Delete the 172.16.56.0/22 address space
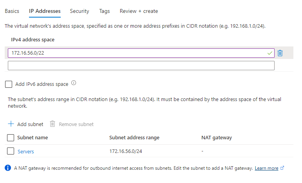This screenshot has width=302, height=183. pyautogui.click(x=280, y=53)
